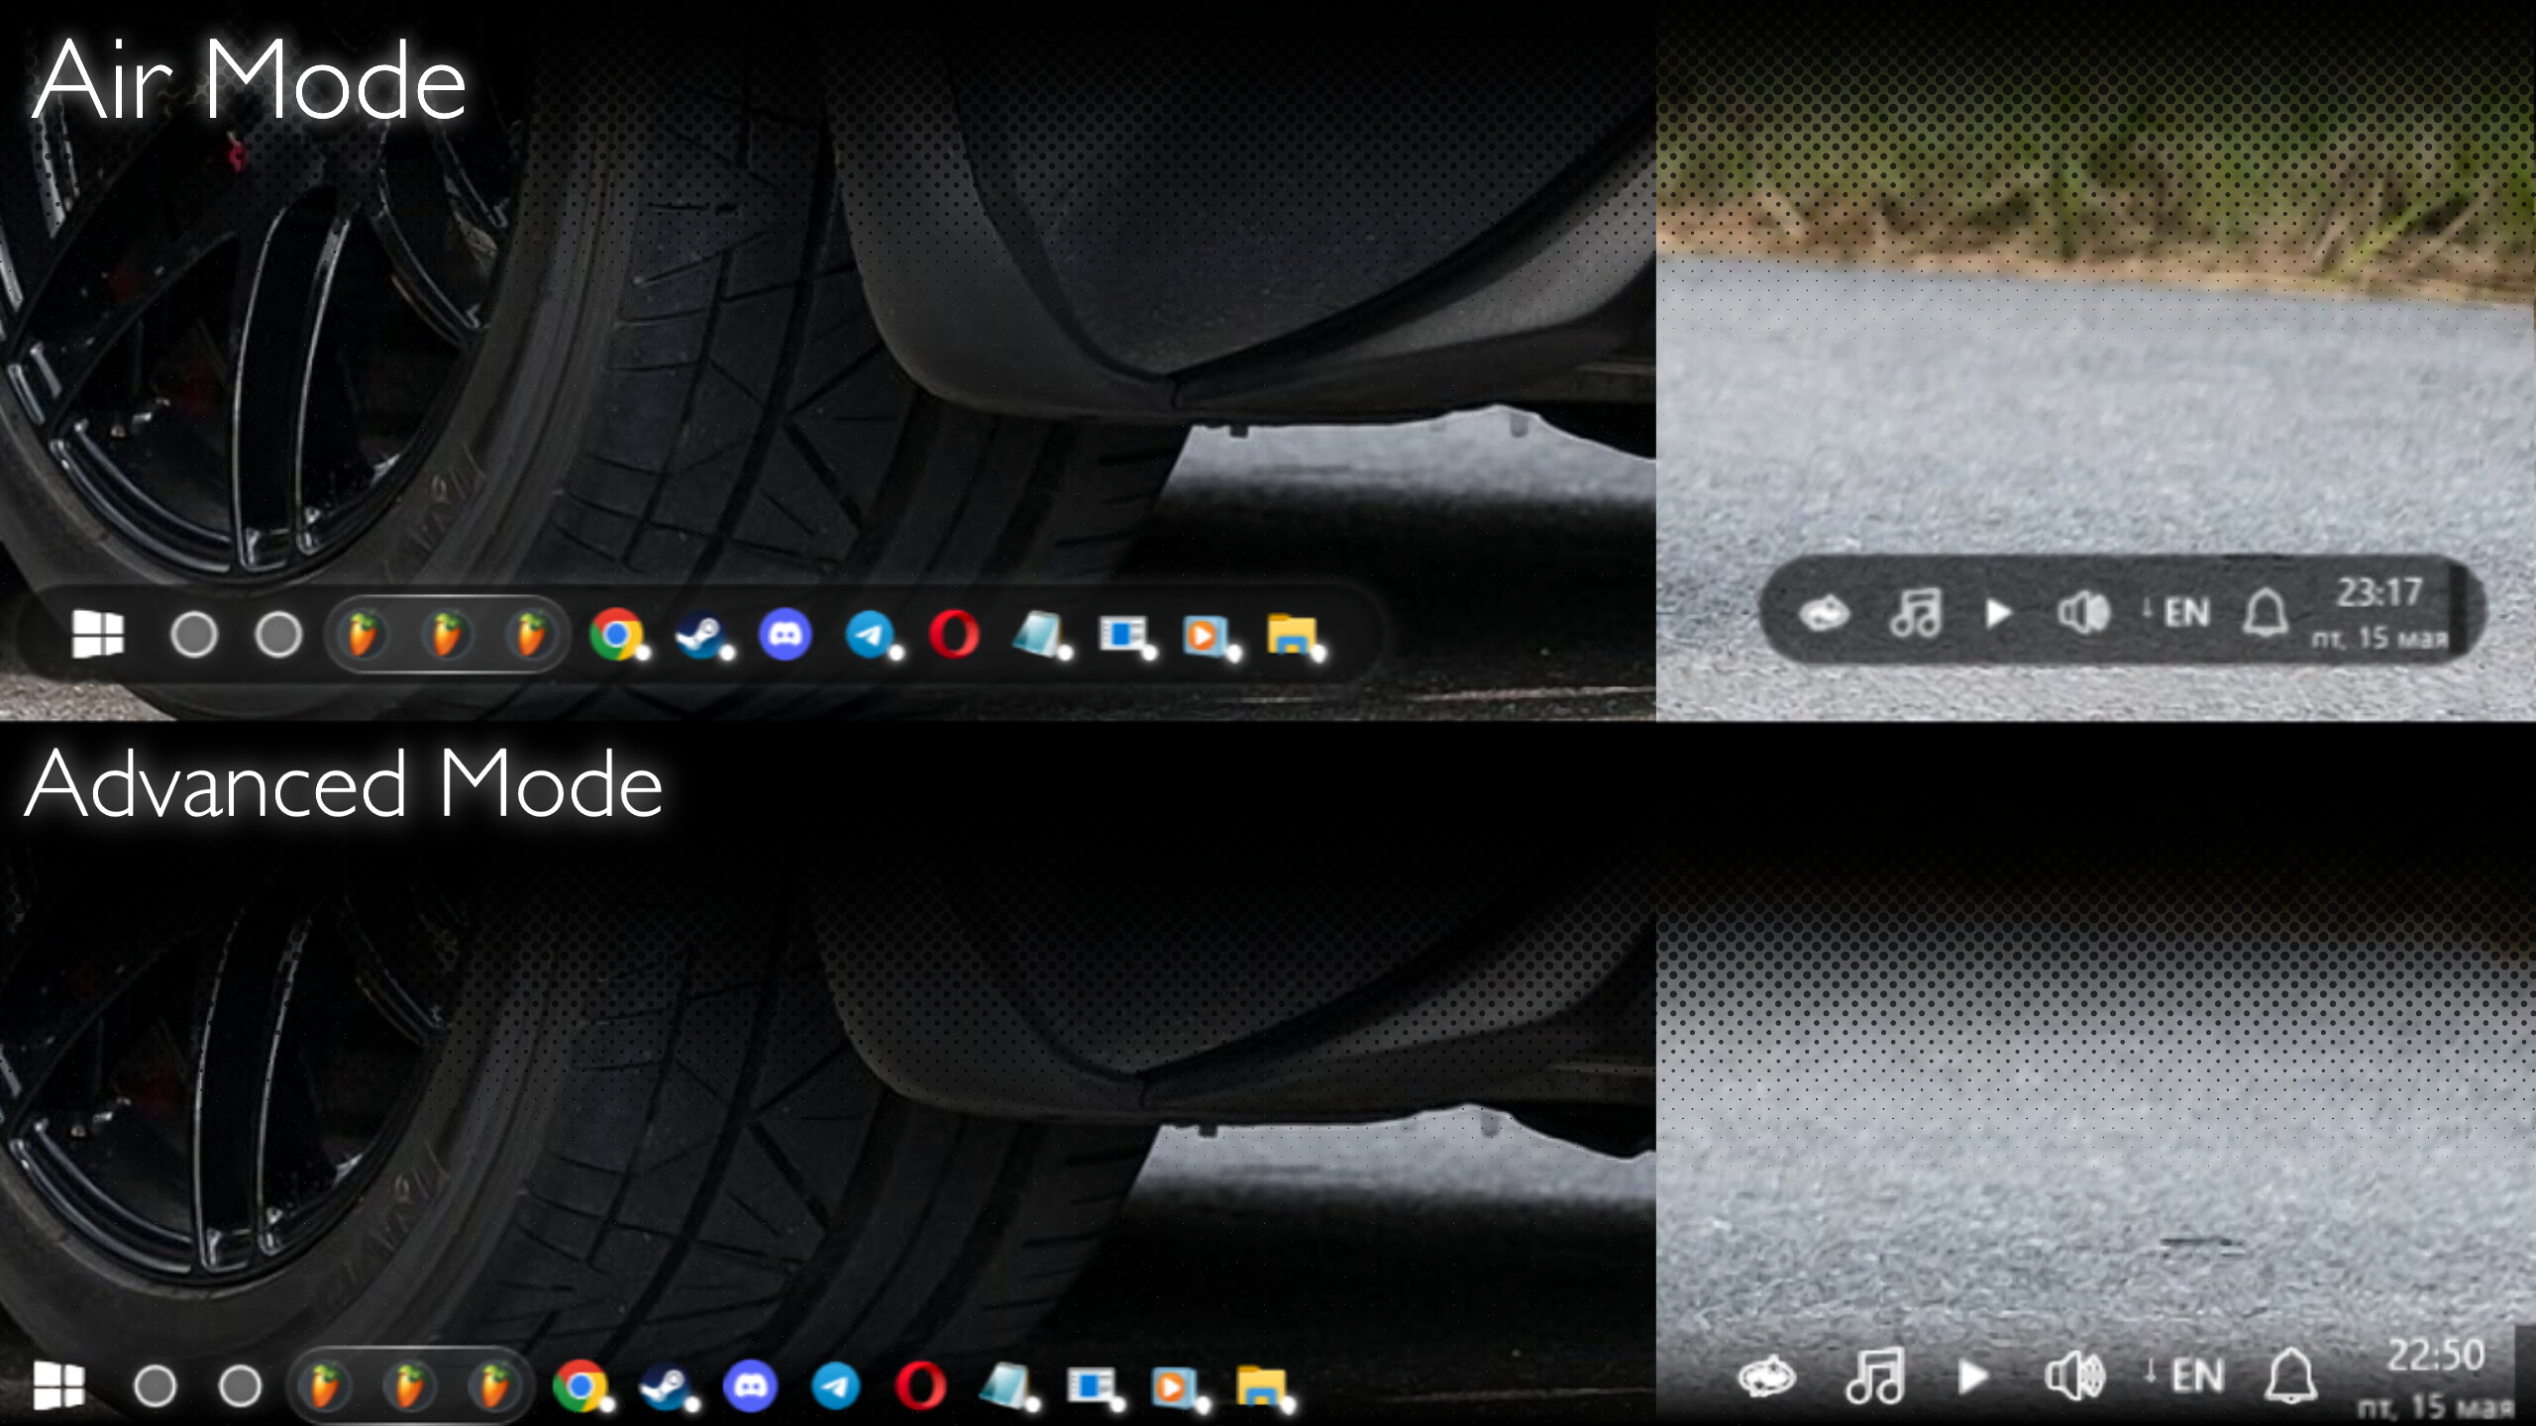Image resolution: width=2536 pixels, height=1426 pixels.
Task: Launch Google Chrome from the Advanced Mode taskbar
Action: tap(581, 1385)
